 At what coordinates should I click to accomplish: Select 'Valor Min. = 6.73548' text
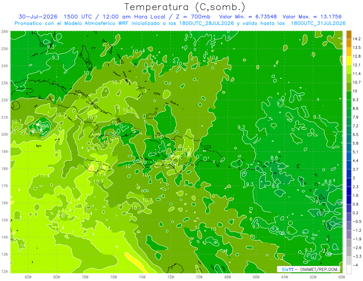coord(248,17)
